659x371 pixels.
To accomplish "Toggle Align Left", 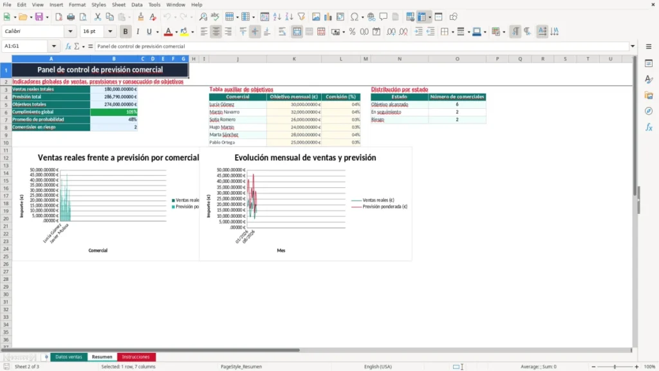I will pyautogui.click(x=204, y=32).
